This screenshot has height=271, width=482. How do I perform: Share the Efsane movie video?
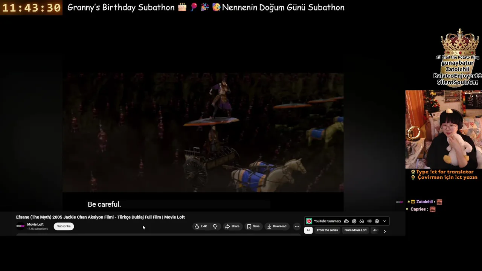(x=232, y=226)
